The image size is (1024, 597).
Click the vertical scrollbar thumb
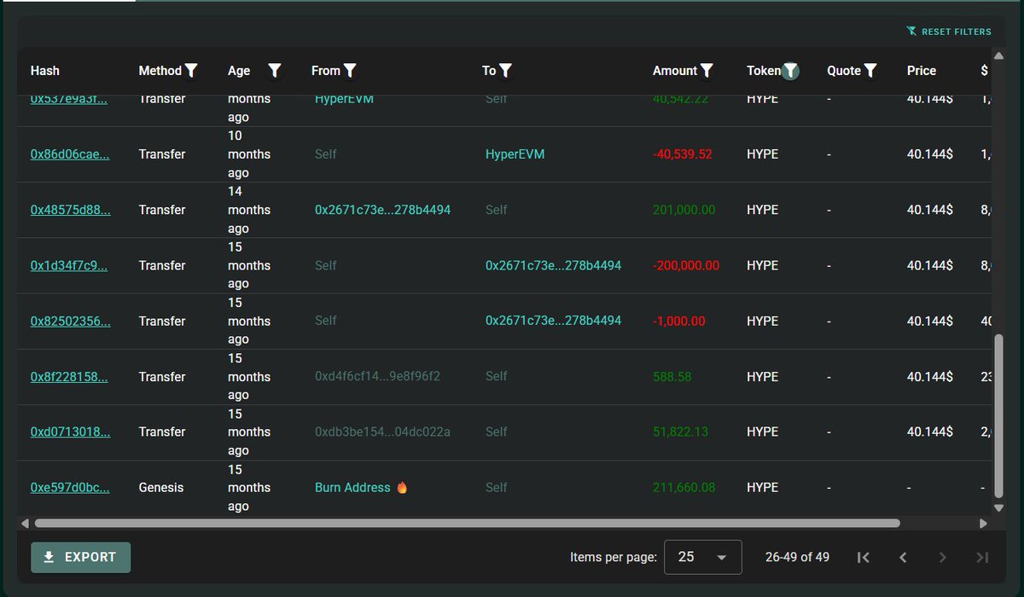pyautogui.click(x=998, y=416)
